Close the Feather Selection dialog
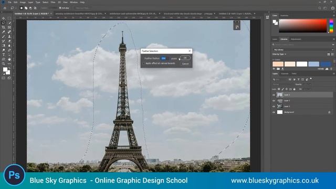336x189 pixels. pos(190,51)
